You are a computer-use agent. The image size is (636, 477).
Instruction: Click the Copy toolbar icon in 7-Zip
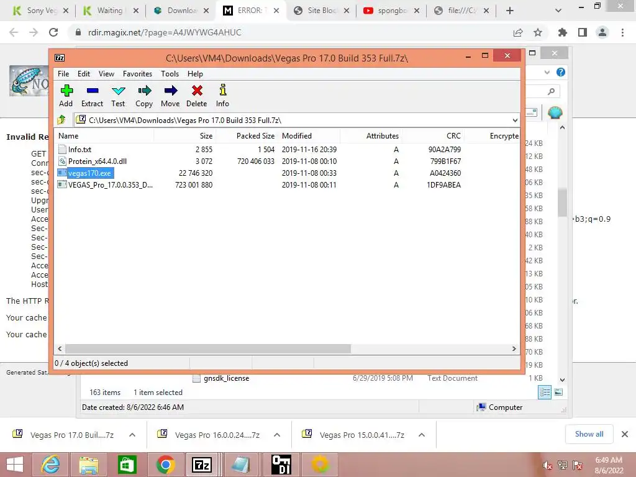click(144, 91)
